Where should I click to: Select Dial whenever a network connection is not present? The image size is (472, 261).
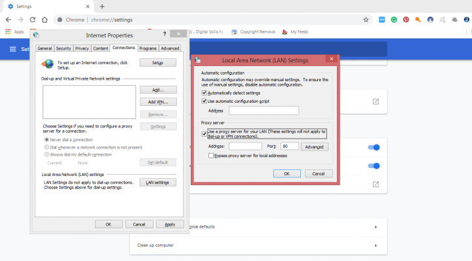click(x=47, y=147)
